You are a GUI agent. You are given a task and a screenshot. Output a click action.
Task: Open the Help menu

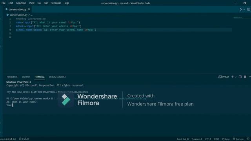[66, 3]
